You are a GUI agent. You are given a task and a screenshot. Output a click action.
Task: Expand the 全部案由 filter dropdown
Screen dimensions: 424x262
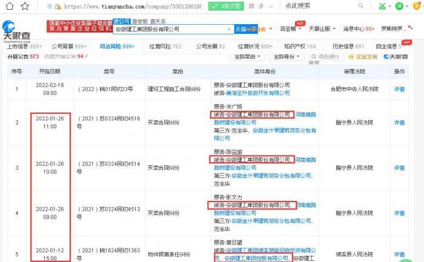(x=247, y=57)
